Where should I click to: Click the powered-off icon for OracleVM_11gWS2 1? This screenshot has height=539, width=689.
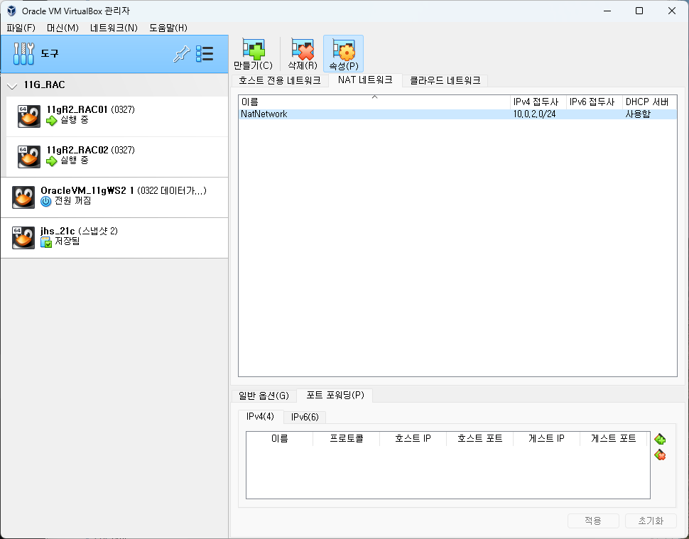click(45, 201)
